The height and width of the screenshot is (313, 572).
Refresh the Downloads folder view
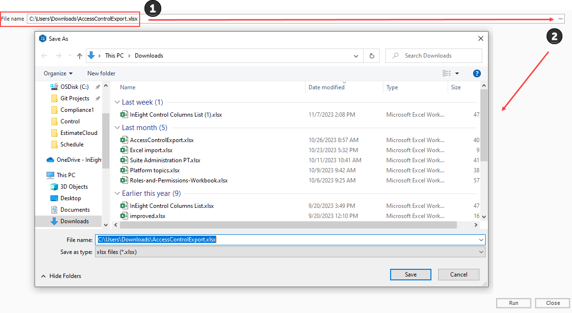[371, 56]
